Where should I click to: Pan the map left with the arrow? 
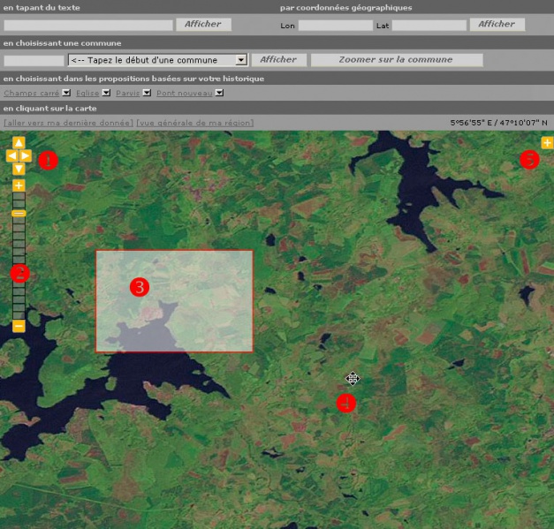click(11, 156)
